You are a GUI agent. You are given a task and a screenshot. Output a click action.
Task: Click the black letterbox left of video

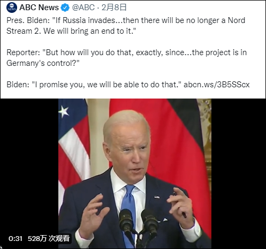point(29,166)
